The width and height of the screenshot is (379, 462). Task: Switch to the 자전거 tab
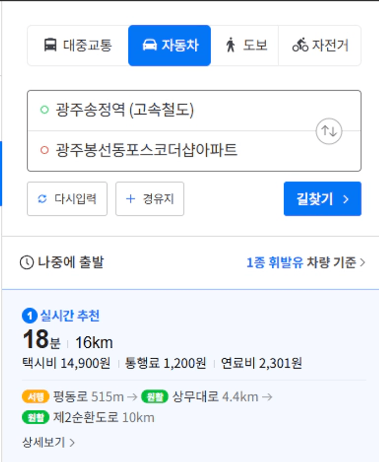pyautogui.click(x=319, y=45)
